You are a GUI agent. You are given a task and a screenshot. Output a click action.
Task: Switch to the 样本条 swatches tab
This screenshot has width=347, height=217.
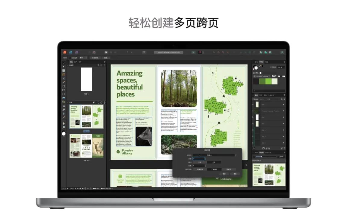[x=261, y=62]
